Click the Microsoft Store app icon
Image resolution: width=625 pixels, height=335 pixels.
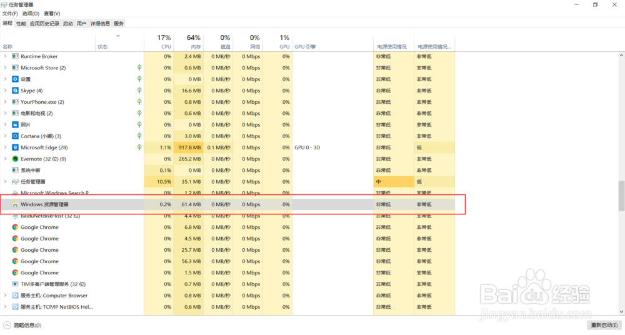15,67
